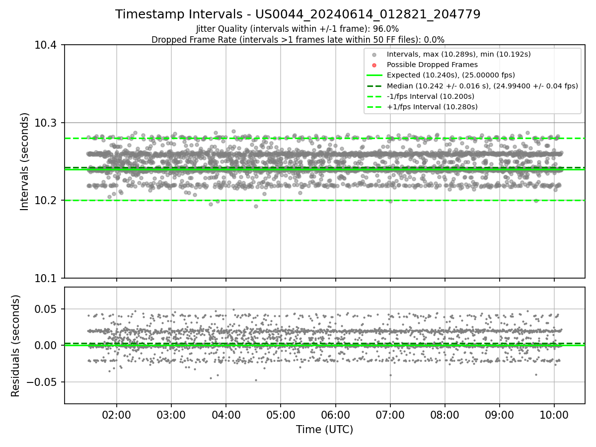Viewport: 596px width, 447px height.
Task: Click the 03:00 time tick label
Action: pyautogui.click(x=171, y=415)
